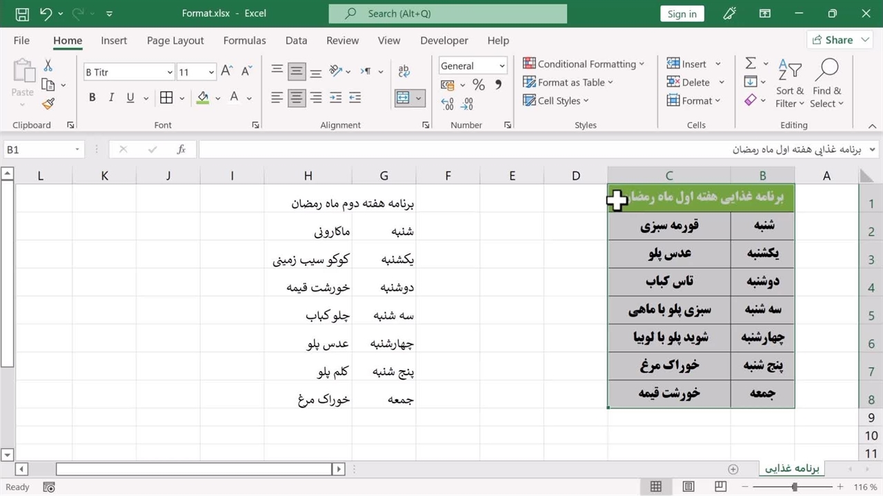Viewport: 883px width, 496px height.
Task: Click the zoom slider handle
Action: 795,487
